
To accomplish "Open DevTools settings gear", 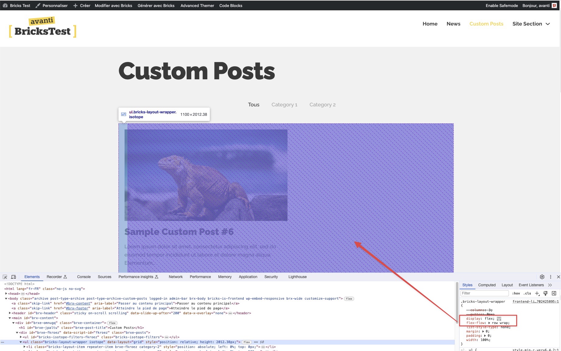I will pyautogui.click(x=542, y=277).
